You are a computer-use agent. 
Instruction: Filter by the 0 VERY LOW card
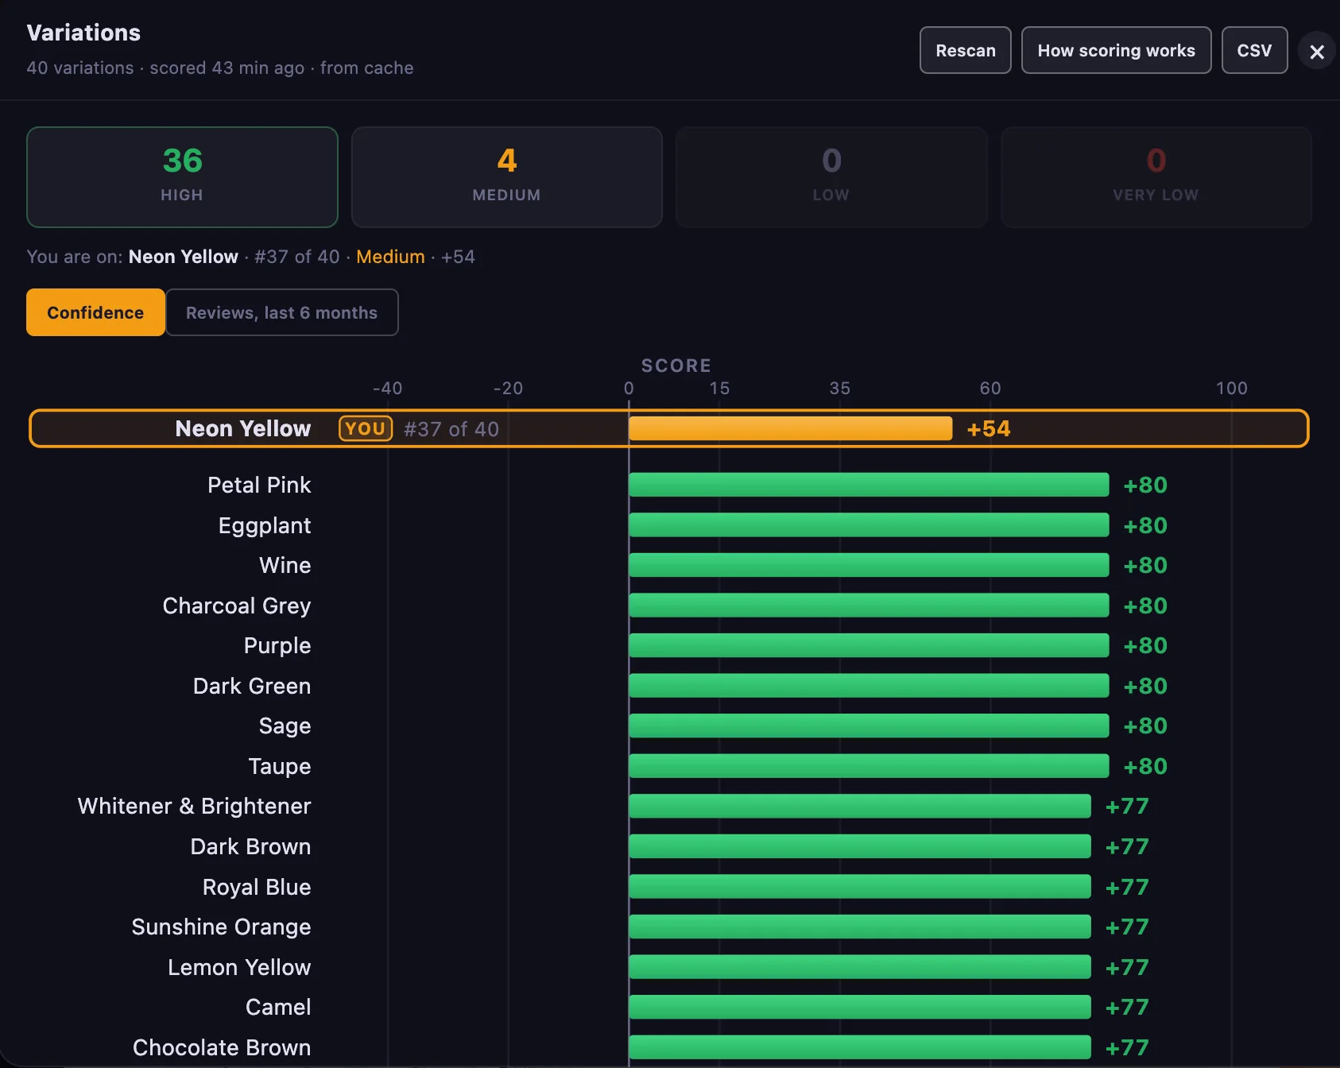pyautogui.click(x=1156, y=177)
